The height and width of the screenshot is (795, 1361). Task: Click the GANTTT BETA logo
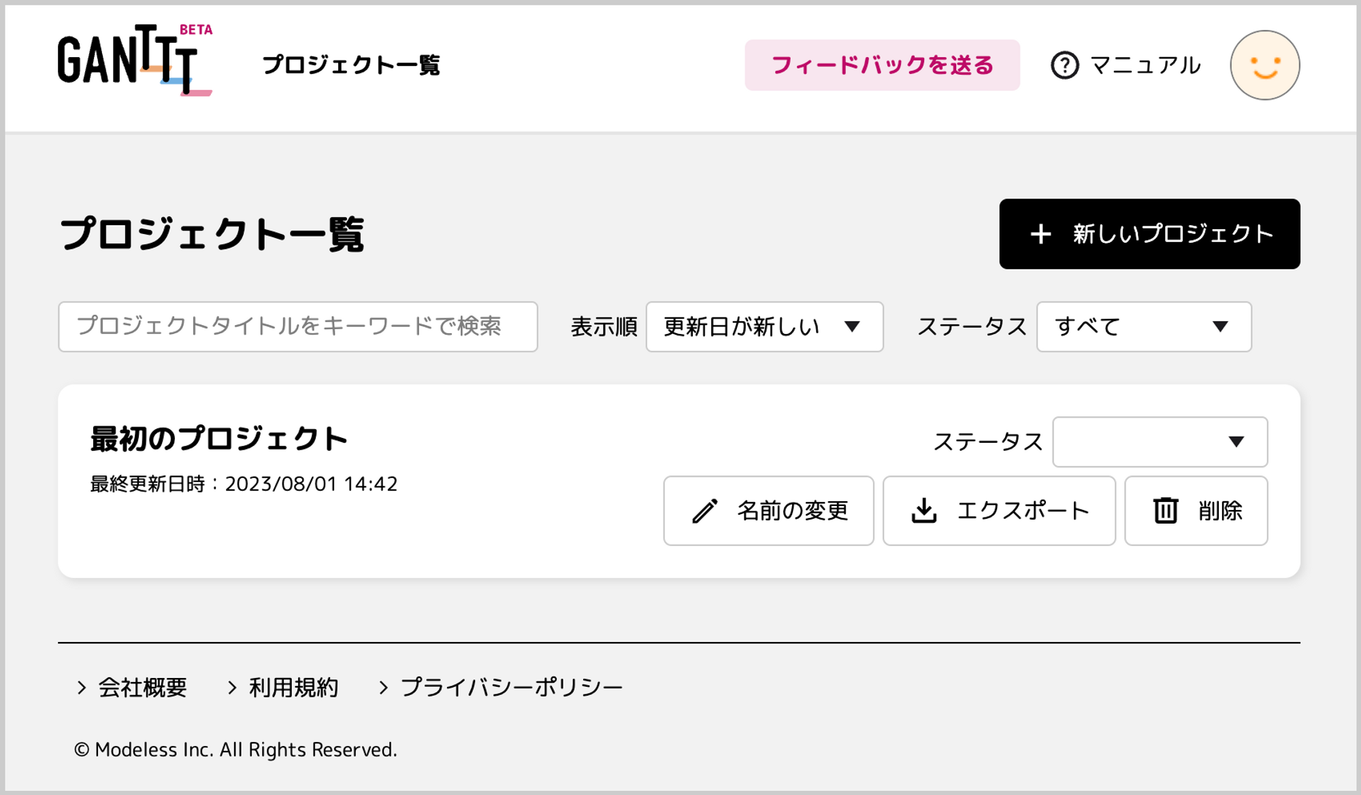[135, 60]
